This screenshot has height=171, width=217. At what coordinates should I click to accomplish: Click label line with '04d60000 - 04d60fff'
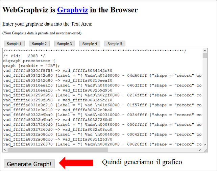[102, 76]
